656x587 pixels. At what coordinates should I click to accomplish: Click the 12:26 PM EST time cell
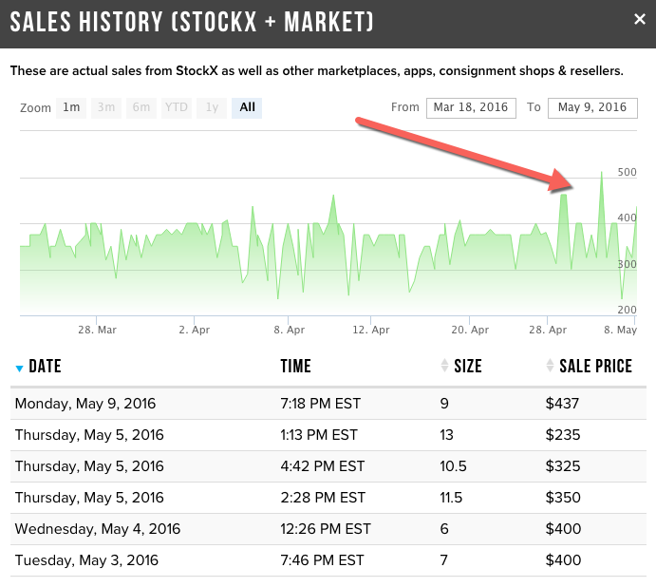(326, 529)
